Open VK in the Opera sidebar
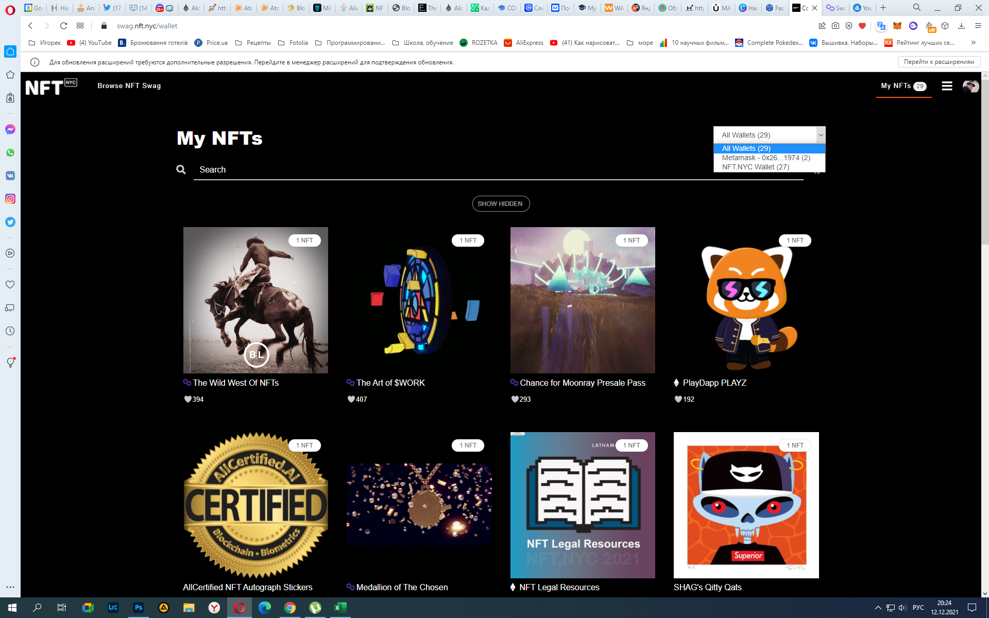The width and height of the screenshot is (989, 618). click(10, 176)
